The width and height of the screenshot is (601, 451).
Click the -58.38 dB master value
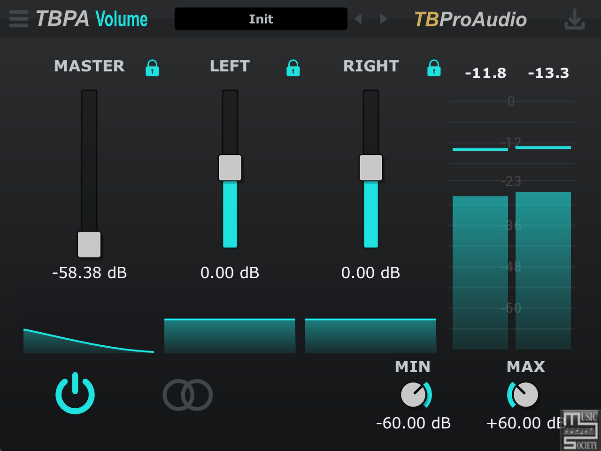click(x=89, y=272)
